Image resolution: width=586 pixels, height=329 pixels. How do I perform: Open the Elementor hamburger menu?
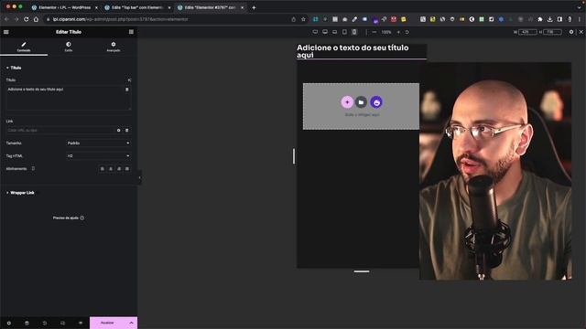click(x=6, y=32)
